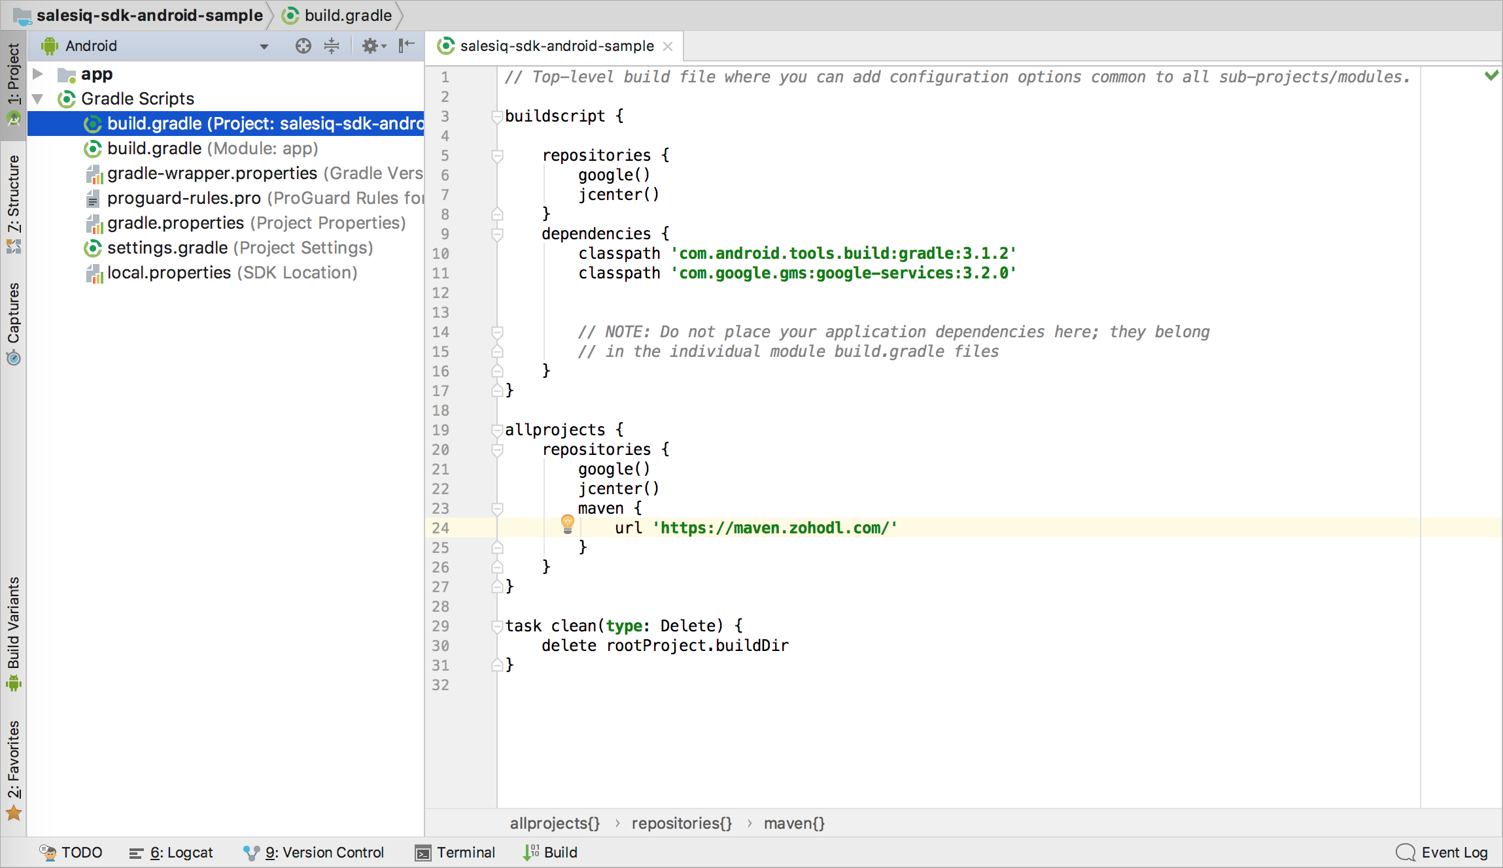
Task: Click the green inspection checkmark indicator
Action: click(1491, 76)
